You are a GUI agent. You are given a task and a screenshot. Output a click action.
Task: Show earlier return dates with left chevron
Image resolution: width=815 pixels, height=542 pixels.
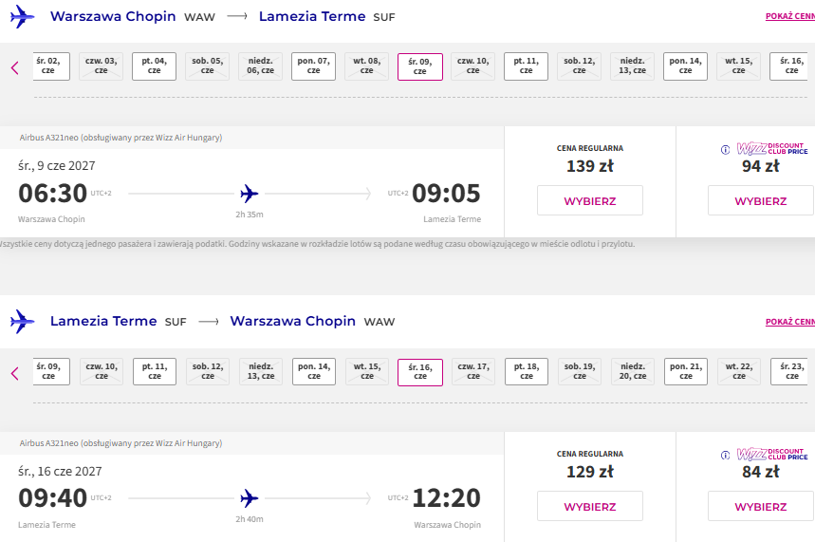[14, 373]
